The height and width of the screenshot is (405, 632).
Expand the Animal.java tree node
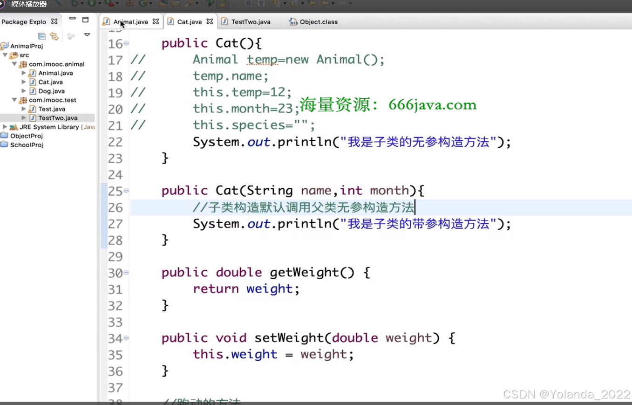(x=24, y=73)
